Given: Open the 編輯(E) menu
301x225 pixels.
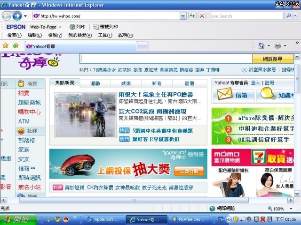Looking at the screenshot, I should [35, 35].
